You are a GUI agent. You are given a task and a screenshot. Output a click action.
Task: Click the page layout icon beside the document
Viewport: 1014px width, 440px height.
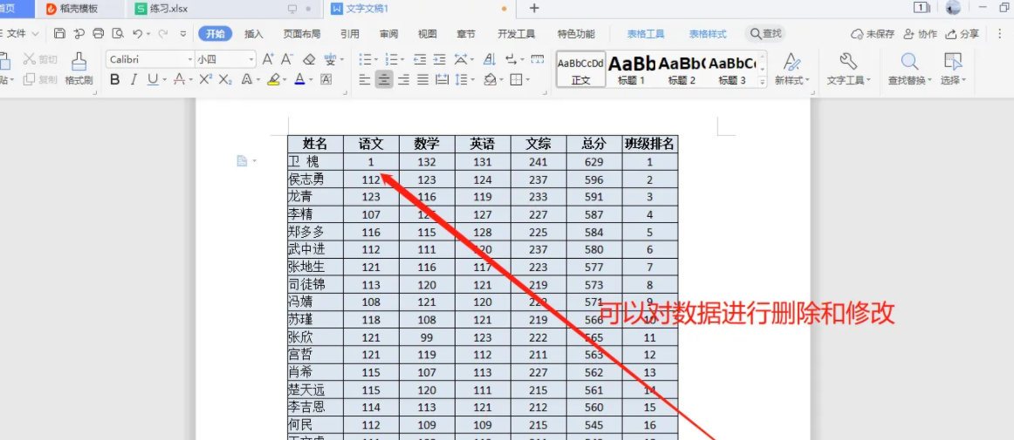(x=242, y=161)
